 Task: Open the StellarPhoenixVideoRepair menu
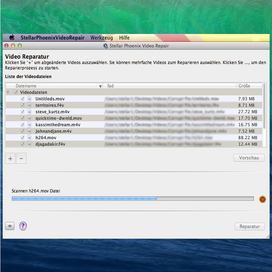(52, 38)
